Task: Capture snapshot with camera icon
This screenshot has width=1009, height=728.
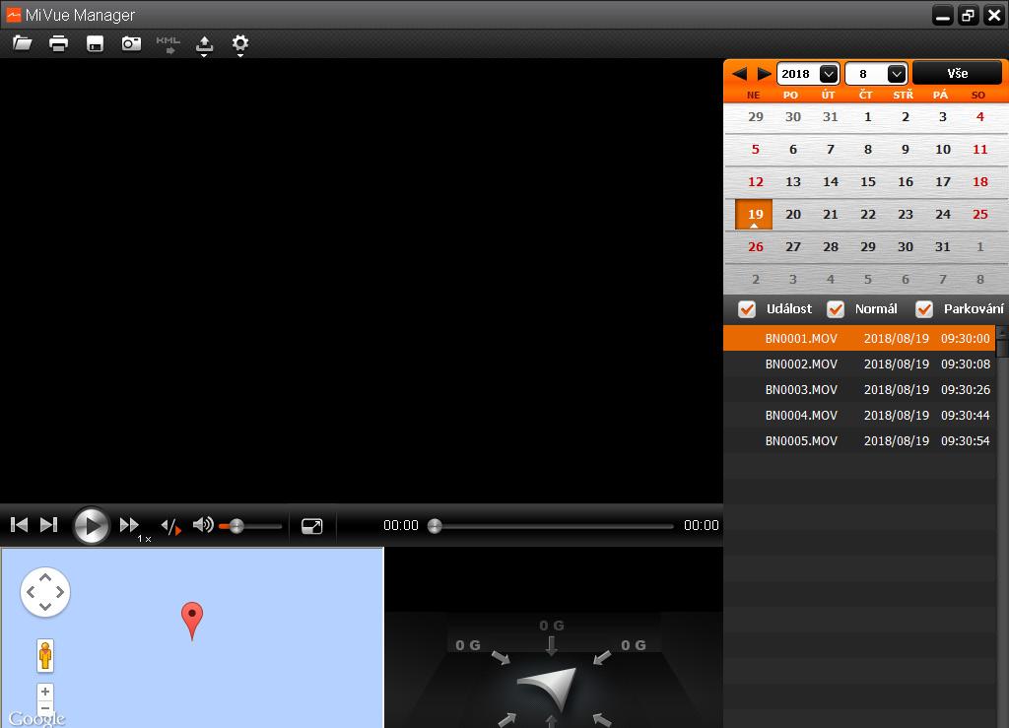Action: pyautogui.click(x=131, y=43)
